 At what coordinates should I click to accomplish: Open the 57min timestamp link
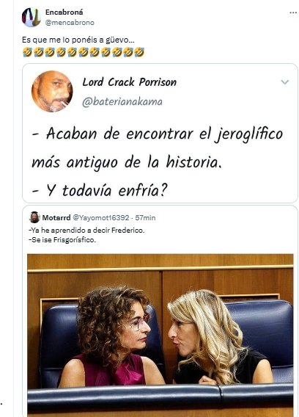(x=145, y=217)
